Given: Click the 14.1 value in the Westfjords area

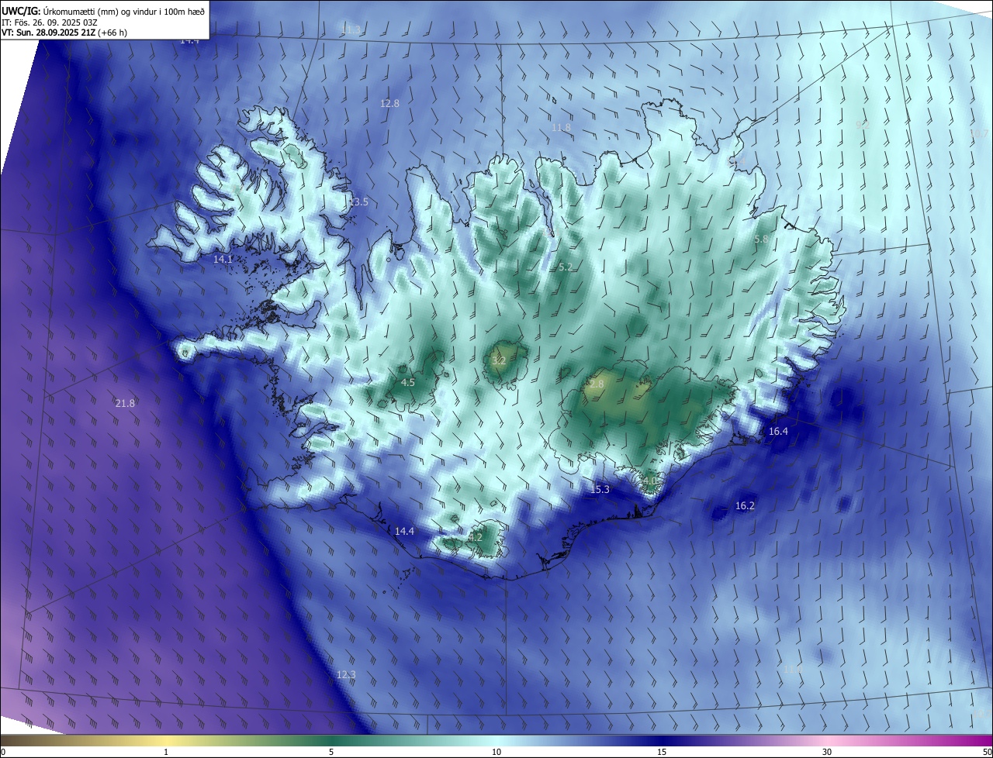Looking at the screenshot, I should [223, 259].
